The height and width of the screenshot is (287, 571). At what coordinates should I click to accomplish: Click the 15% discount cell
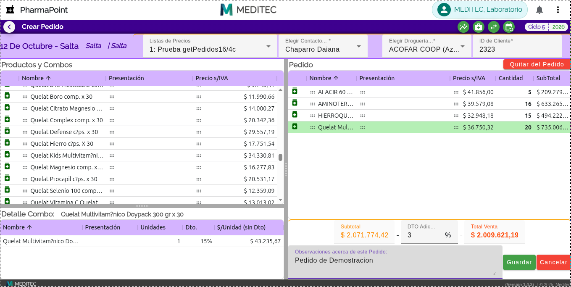click(x=206, y=241)
